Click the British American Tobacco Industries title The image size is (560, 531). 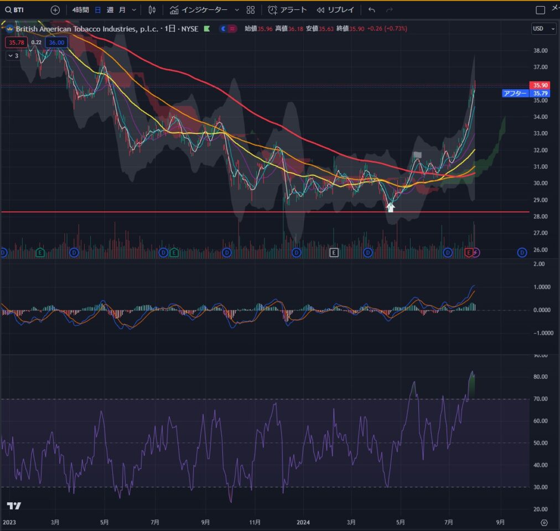[x=87, y=29]
